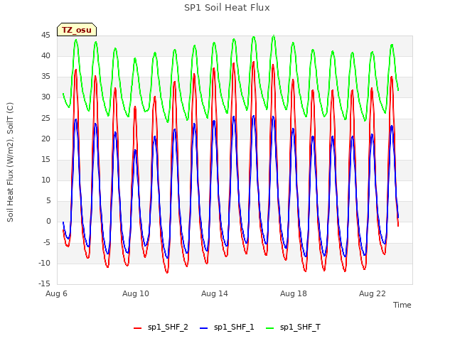Click the 25 y-axis tick label
Screen dimensions: 455x341
tap(45, 118)
